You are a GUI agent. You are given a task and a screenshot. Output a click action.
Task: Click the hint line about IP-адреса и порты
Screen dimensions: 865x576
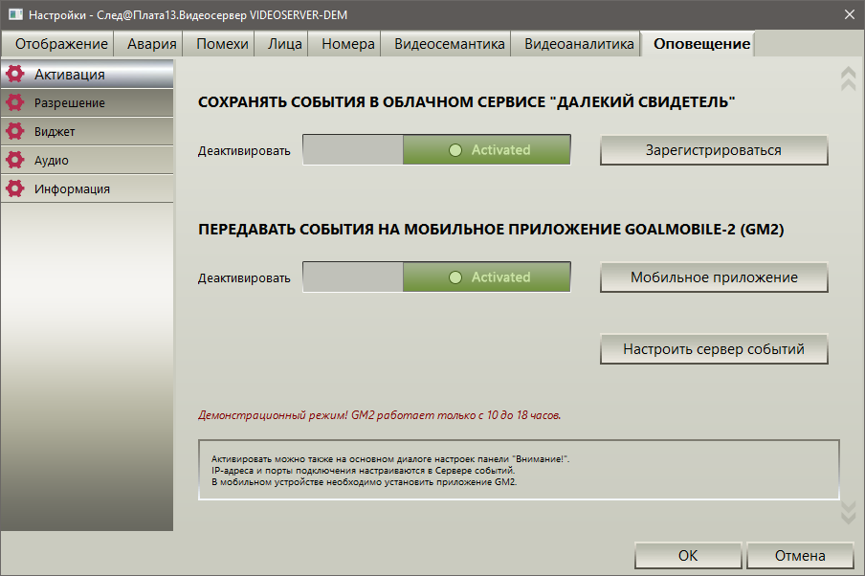pyautogui.click(x=363, y=471)
